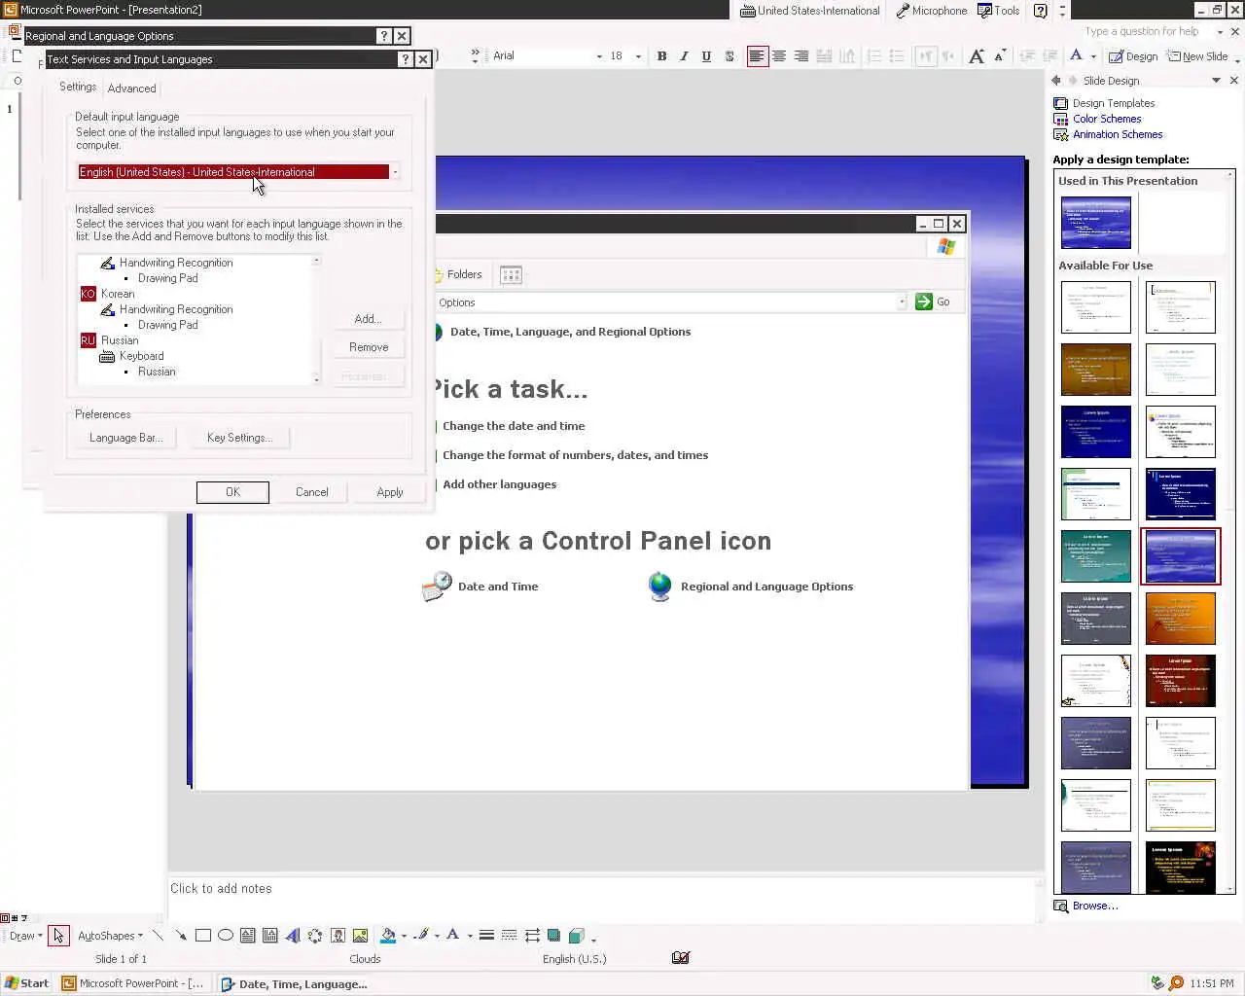Toggle Italic formatting
Screen dimensions: 1245x996
684,56
